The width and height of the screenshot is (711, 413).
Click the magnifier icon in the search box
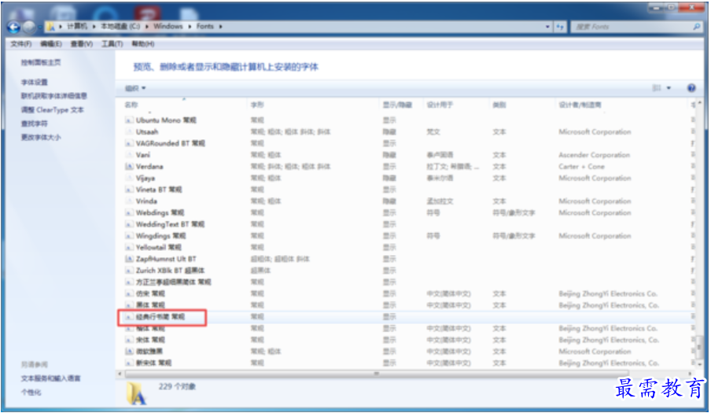pos(697,27)
